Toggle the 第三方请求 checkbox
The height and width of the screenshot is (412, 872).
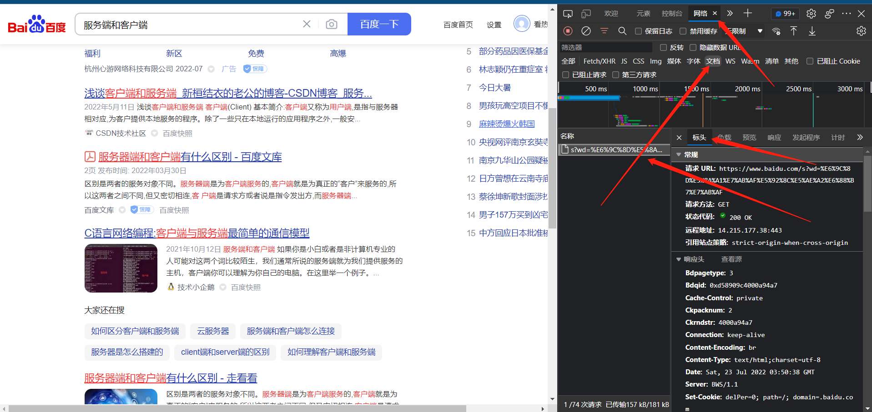[x=615, y=74]
